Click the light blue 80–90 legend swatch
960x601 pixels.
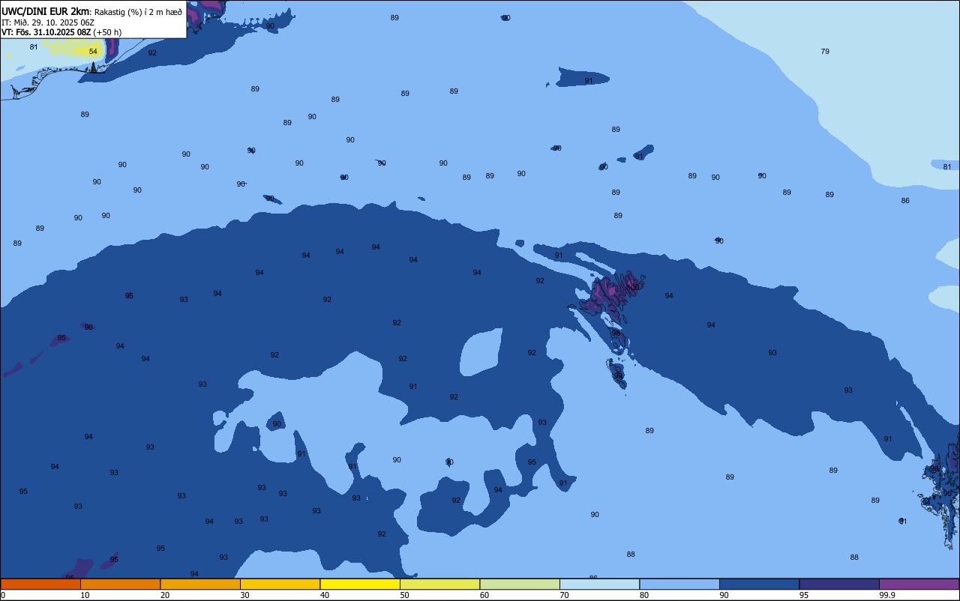point(679,584)
